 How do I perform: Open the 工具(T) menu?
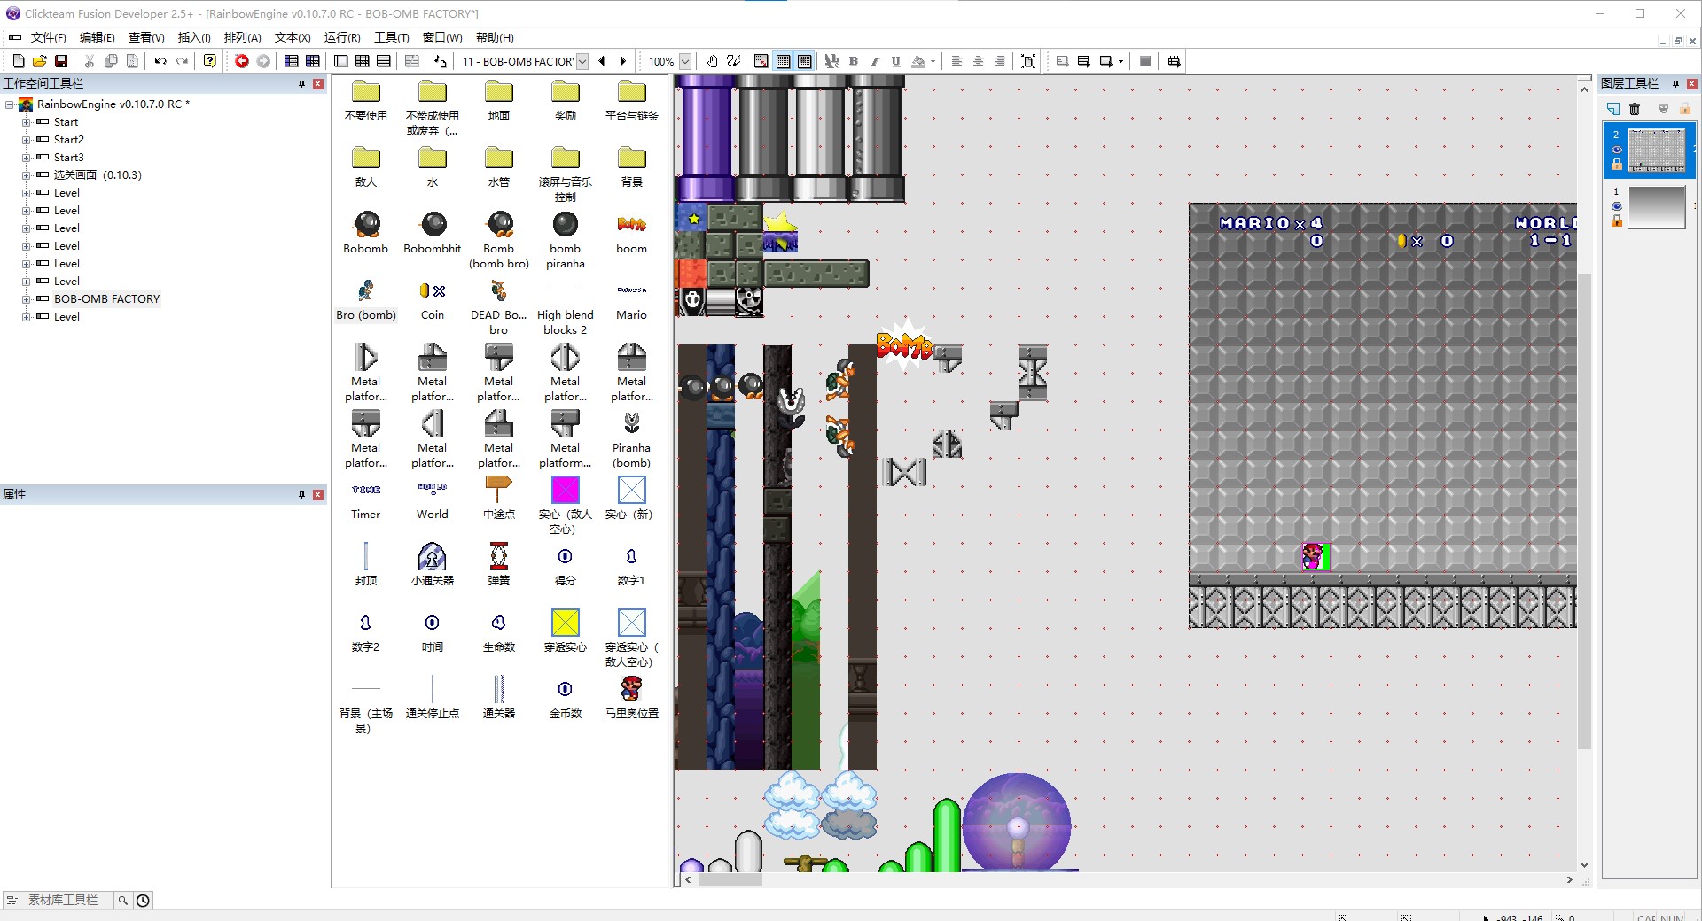click(391, 37)
